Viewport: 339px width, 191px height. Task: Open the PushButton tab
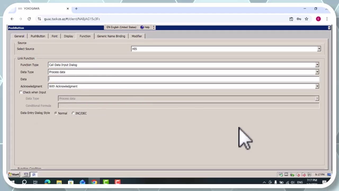pos(38,36)
